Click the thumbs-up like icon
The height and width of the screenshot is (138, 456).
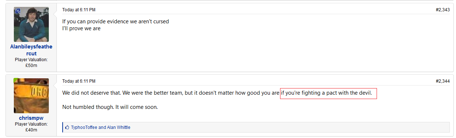[x=67, y=127]
